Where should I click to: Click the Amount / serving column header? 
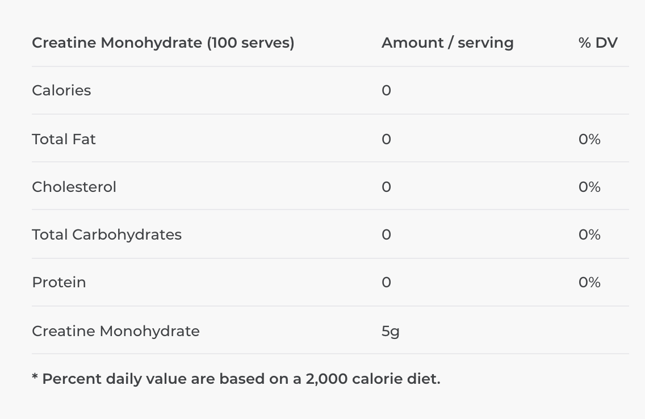[447, 43]
